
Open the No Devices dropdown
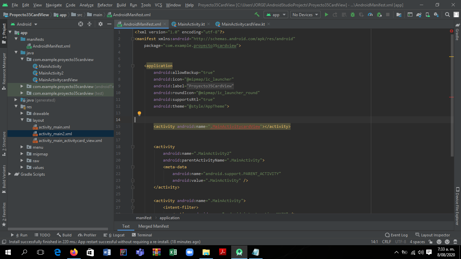click(305, 15)
